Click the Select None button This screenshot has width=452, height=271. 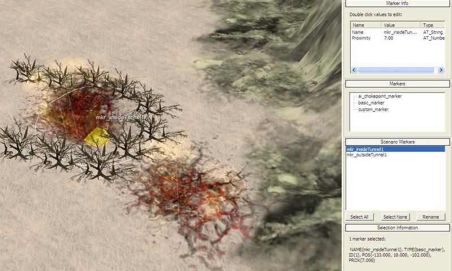click(395, 217)
